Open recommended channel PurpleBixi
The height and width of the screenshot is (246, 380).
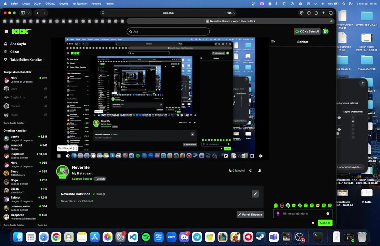(25, 156)
